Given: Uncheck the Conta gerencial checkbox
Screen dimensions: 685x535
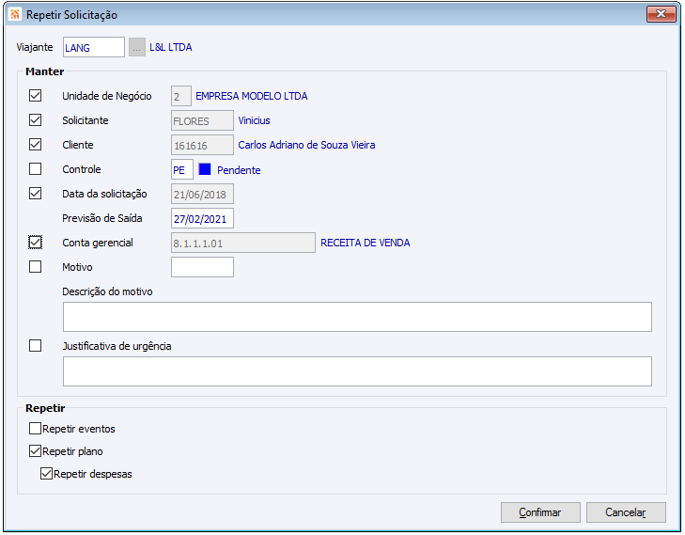Looking at the screenshot, I should 36,243.
